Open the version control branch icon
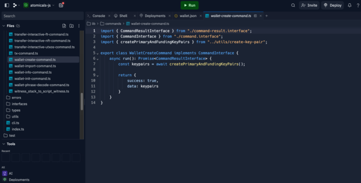This screenshot has width=361, height=183. tap(16, 5)
